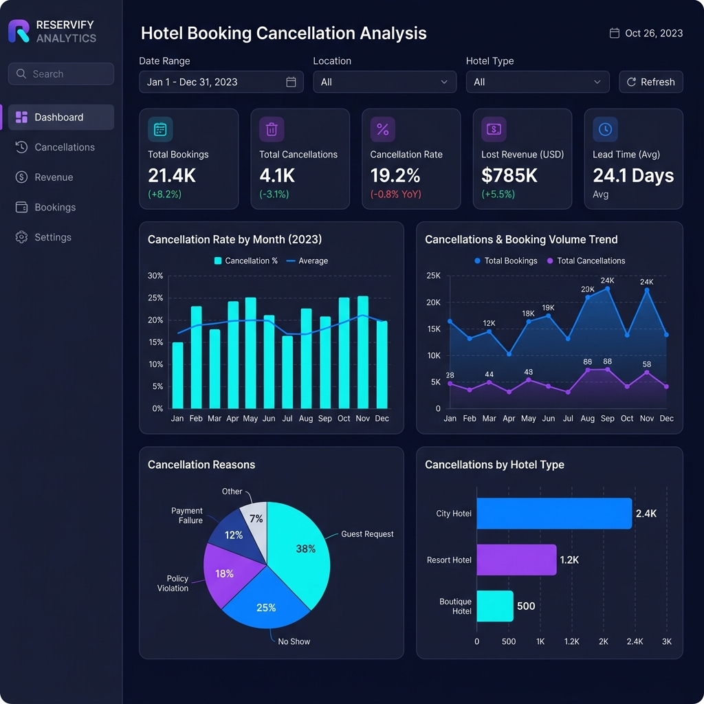Click the Hotel Booking Cancellation Analysis title
Screen dimensions: 704x704
[x=283, y=34]
